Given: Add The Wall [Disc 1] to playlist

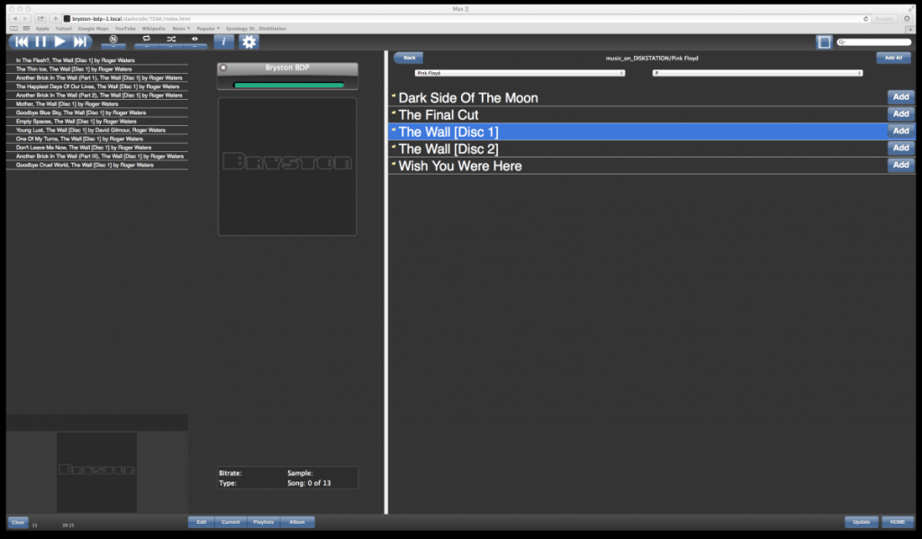Looking at the screenshot, I should coord(900,131).
